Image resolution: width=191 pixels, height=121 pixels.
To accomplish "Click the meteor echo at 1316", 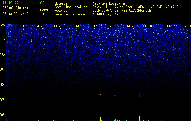I will click(115, 96).
